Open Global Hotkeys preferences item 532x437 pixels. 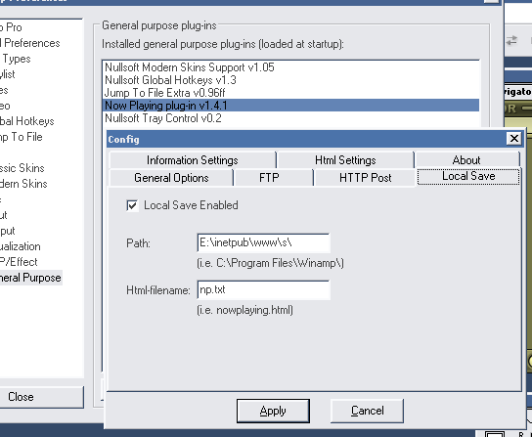26,121
